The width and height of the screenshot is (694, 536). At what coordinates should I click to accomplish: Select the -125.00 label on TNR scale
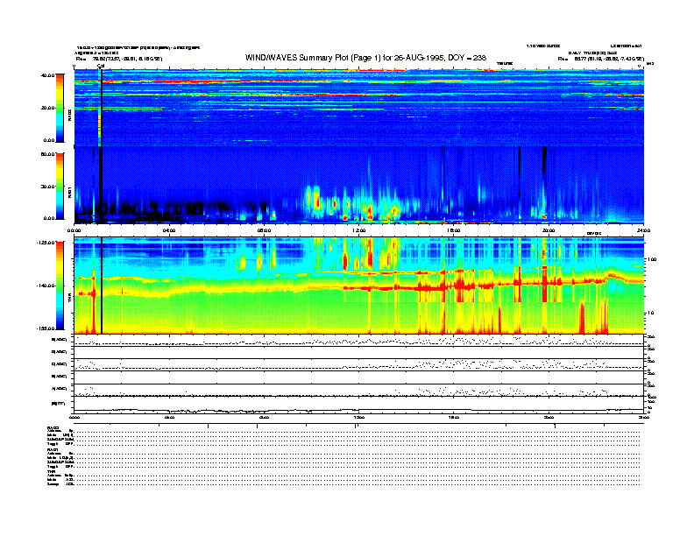point(46,243)
